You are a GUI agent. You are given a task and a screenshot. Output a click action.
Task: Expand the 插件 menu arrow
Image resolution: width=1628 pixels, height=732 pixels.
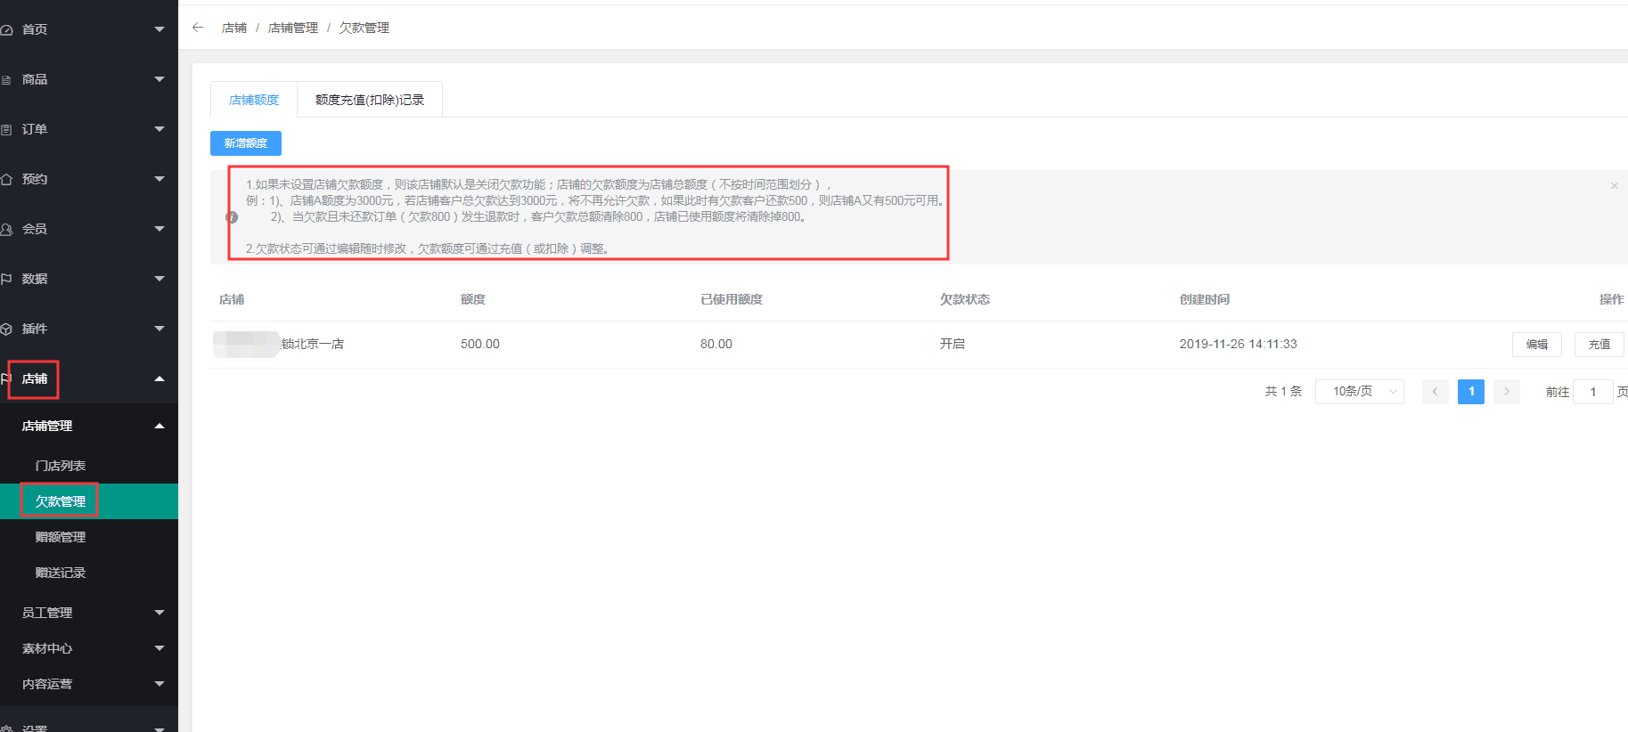click(160, 329)
